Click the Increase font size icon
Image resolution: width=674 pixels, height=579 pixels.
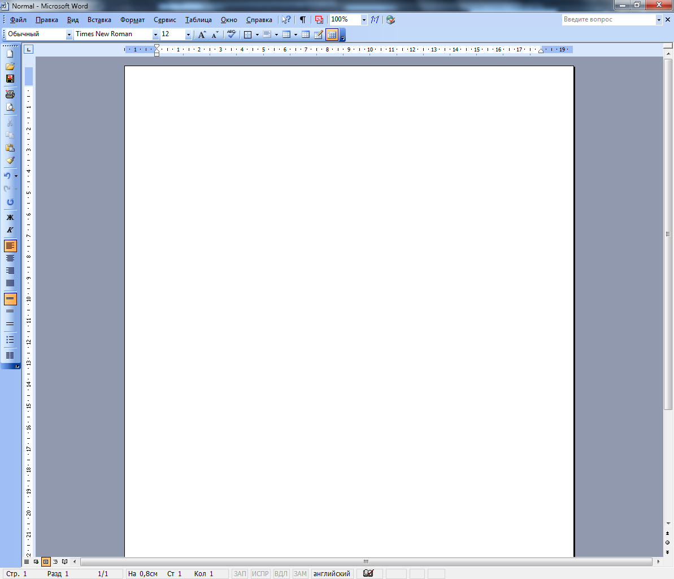[202, 34]
